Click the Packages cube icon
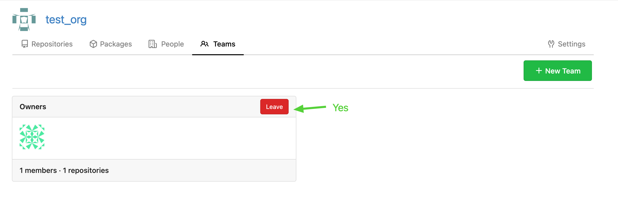The image size is (618, 204). [x=93, y=44]
